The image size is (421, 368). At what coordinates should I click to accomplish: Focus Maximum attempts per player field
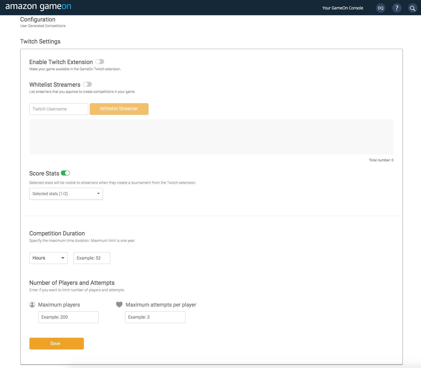[x=155, y=317]
